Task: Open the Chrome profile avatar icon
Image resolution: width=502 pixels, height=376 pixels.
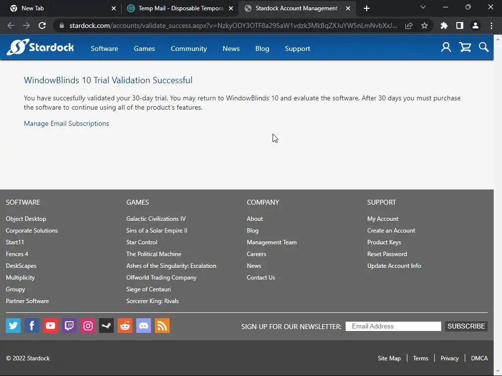Action: (476, 25)
